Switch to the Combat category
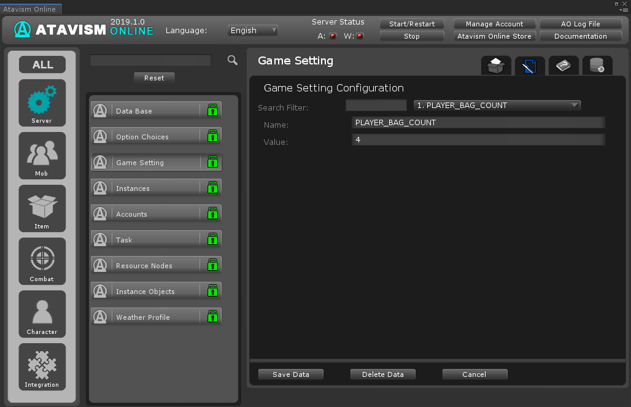This screenshot has height=407, width=631. pyautogui.click(x=42, y=261)
